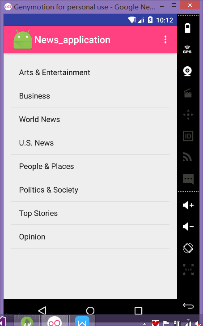Open the Opinion list item

[90, 236]
